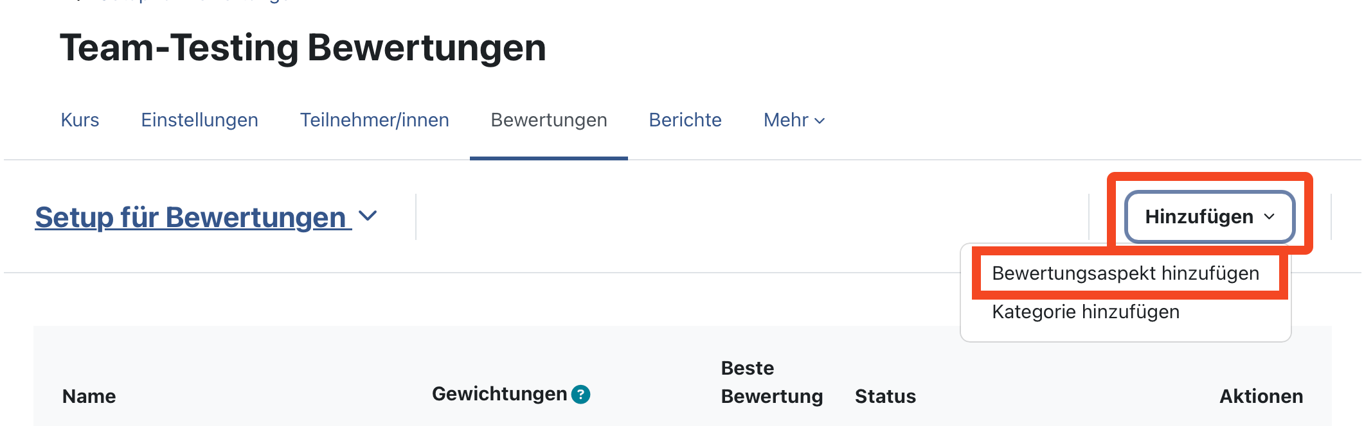Switch to the Einstellungen tab
This screenshot has height=426, width=1364.
click(199, 120)
